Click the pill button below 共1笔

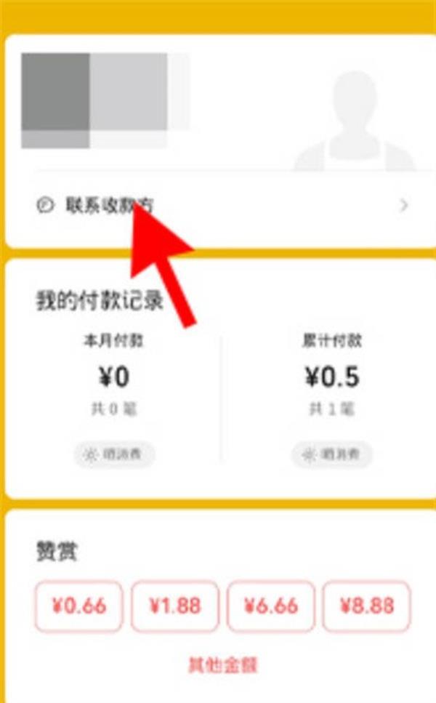[x=332, y=454]
